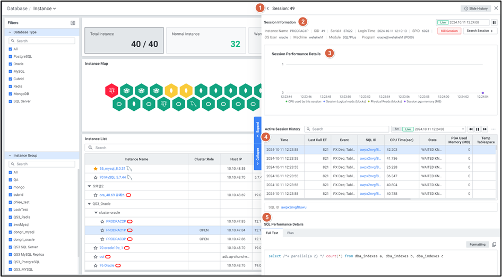Open the awpx2nvgf8uwu SQL ID link
The width and height of the screenshot is (502, 277).
pyautogui.click(x=293, y=207)
